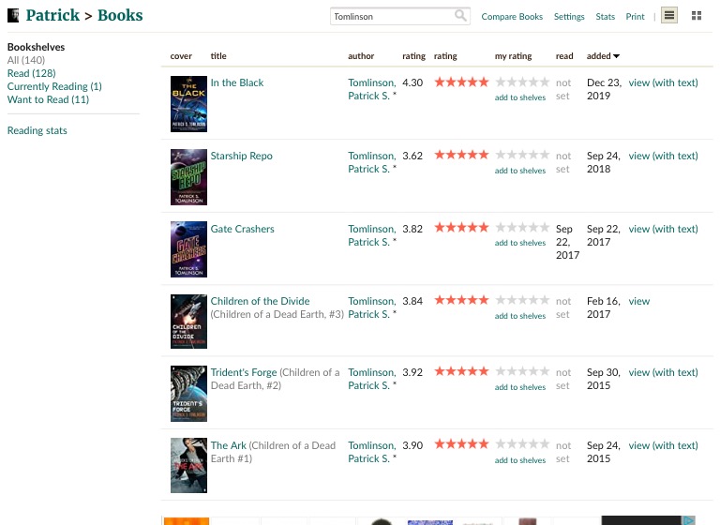Open Compare Books link

(512, 17)
